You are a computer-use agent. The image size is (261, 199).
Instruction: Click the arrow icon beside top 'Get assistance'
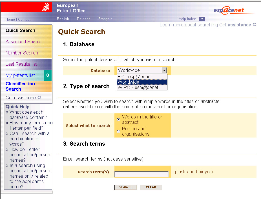(x=255, y=24)
